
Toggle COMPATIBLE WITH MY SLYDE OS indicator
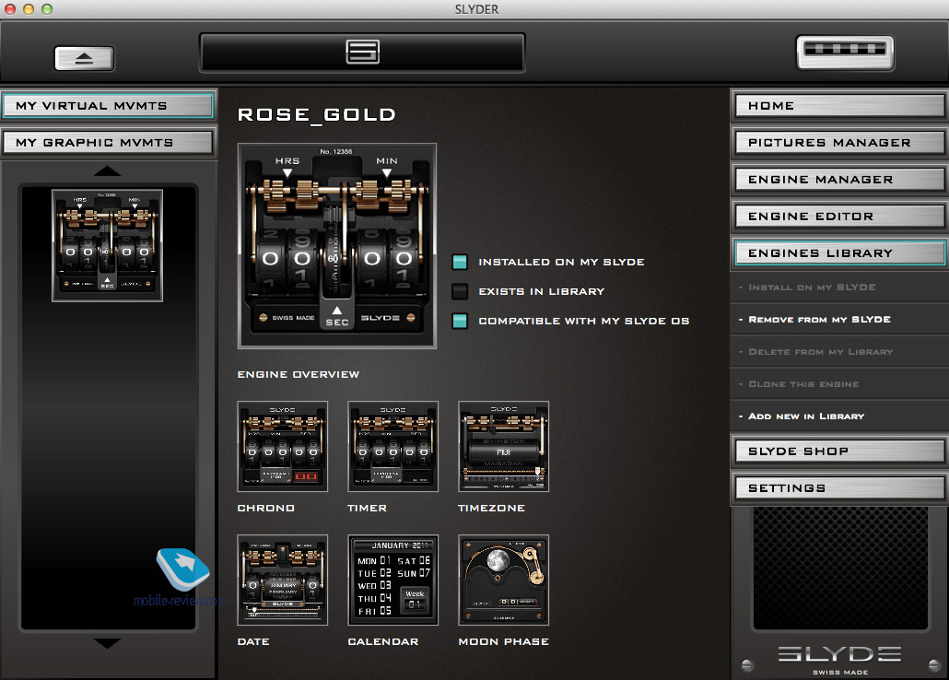click(x=460, y=321)
